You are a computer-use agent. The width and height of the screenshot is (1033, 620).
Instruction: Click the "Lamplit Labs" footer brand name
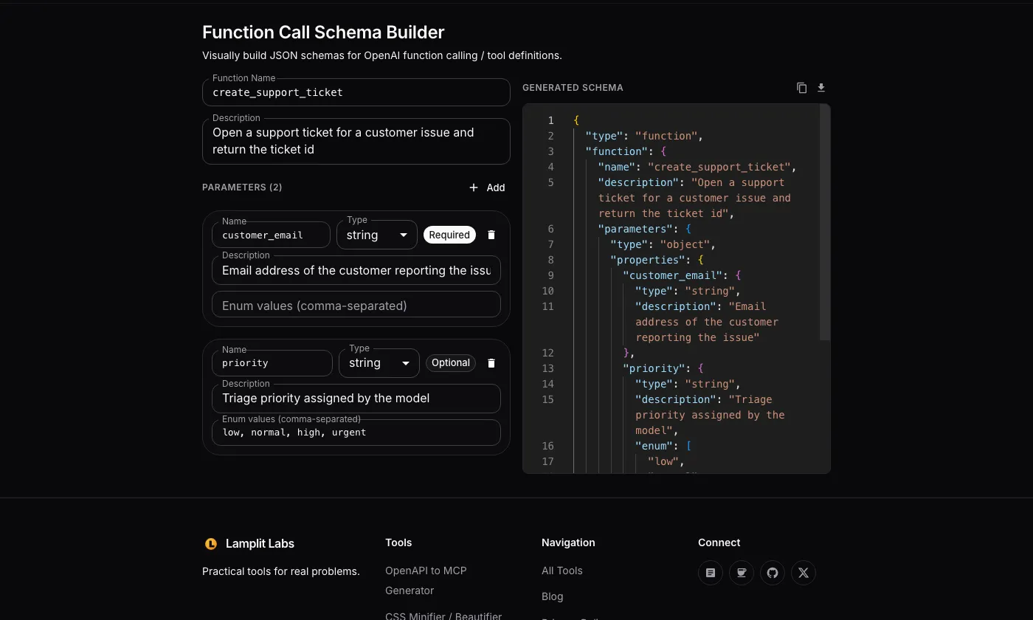(x=260, y=544)
